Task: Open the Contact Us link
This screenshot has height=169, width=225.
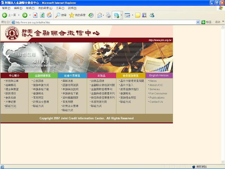Action: [156, 102]
